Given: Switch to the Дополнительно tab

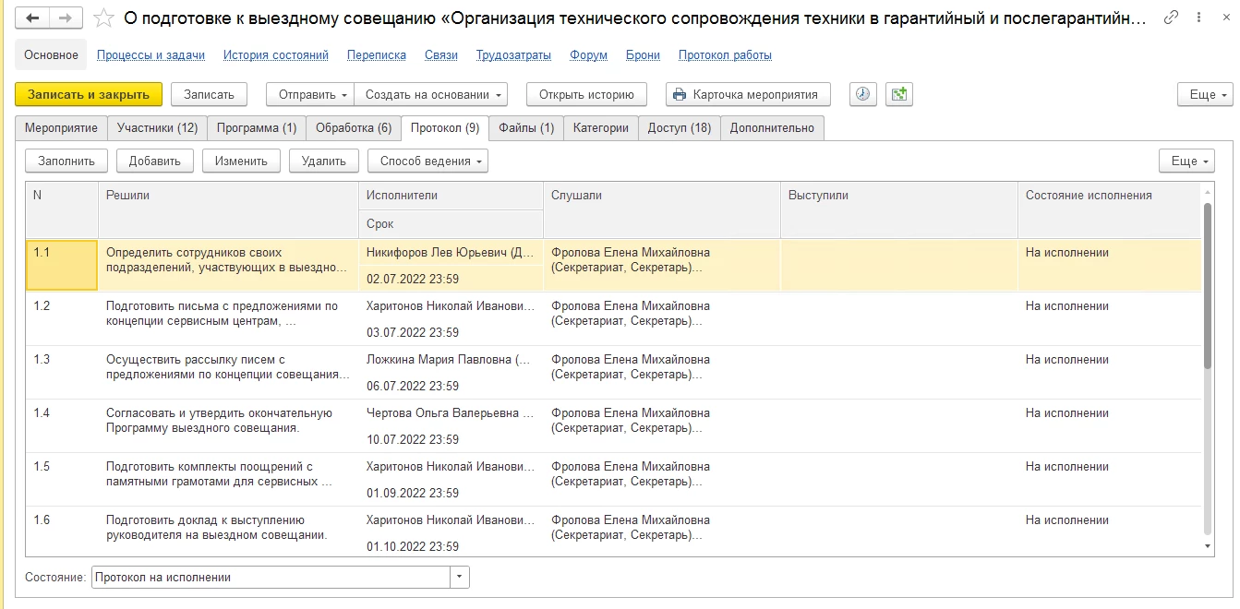Looking at the screenshot, I should pyautogui.click(x=772, y=128).
